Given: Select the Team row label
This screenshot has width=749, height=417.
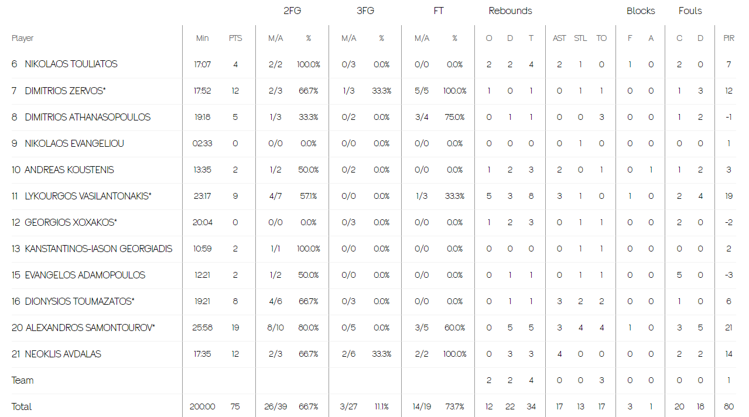Looking at the screenshot, I should click(22, 380).
